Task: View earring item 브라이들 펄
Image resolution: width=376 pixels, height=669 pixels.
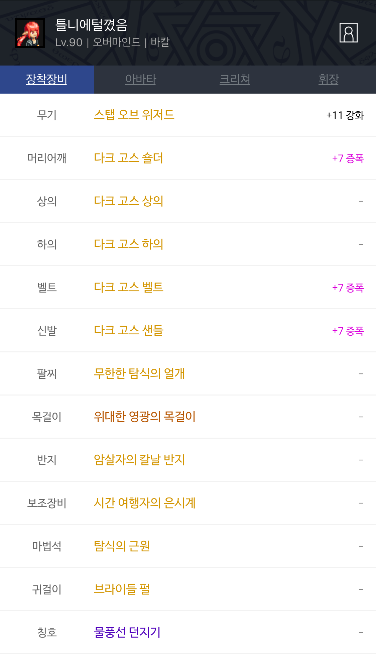Action: point(122,589)
